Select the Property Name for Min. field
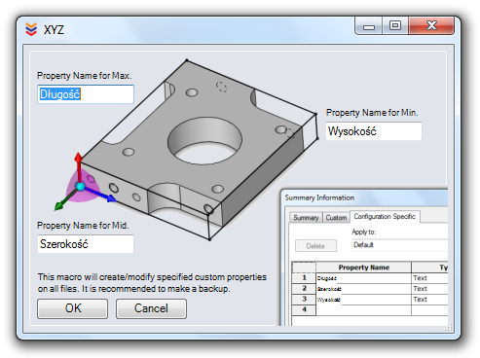 (374, 131)
